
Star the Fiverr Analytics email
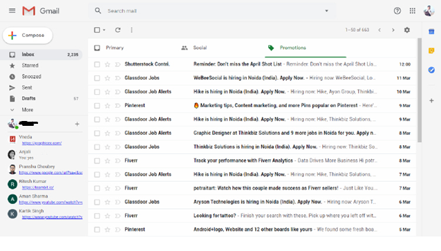point(107,161)
